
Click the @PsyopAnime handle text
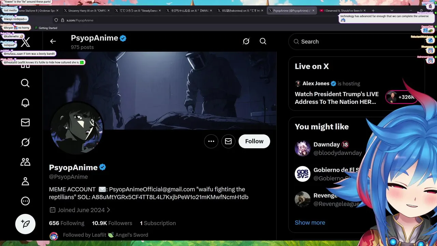(x=68, y=177)
